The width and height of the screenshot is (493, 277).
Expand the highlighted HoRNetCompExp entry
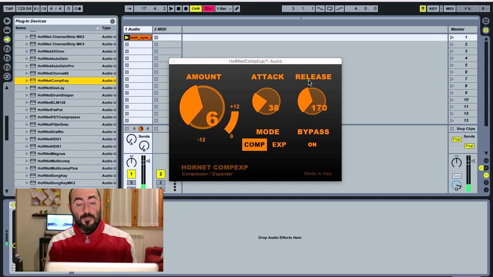(x=27, y=81)
